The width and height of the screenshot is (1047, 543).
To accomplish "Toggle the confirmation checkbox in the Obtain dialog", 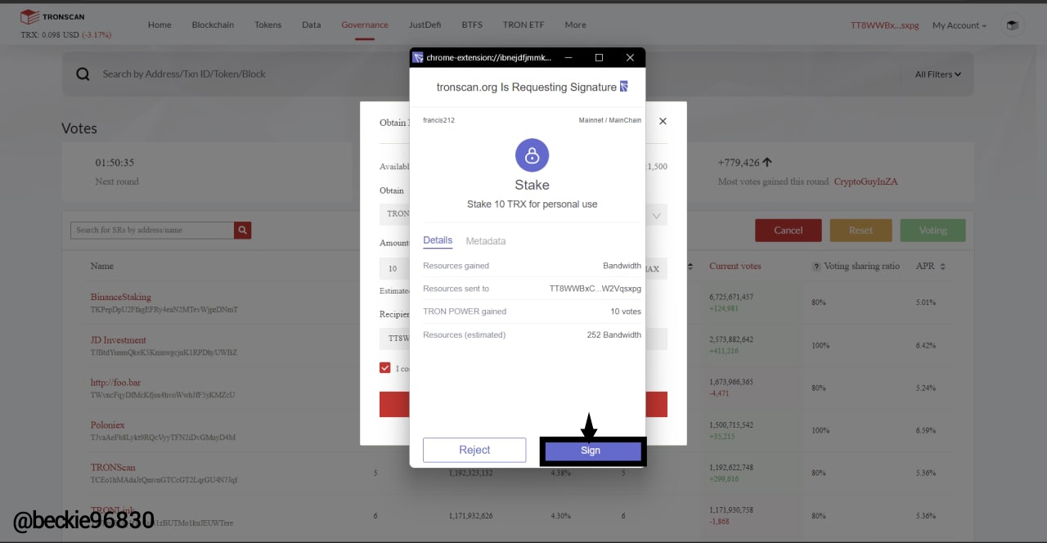I will (x=385, y=368).
